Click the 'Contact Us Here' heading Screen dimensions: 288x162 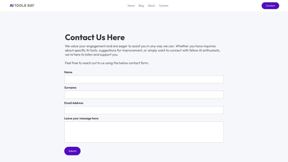95,37
